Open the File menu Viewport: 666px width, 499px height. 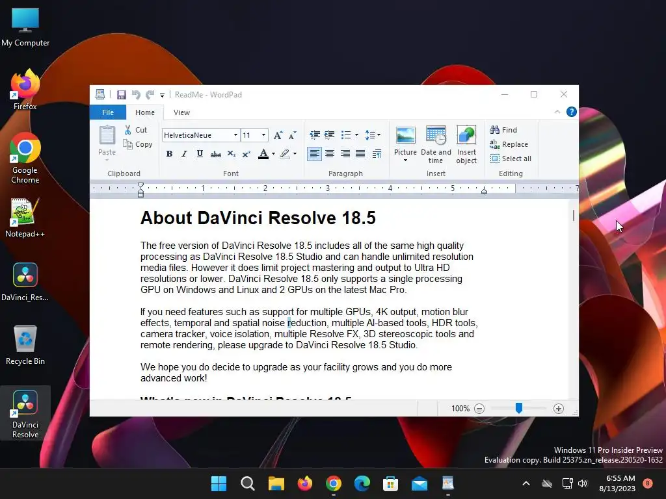pyautogui.click(x=108, y=112)
